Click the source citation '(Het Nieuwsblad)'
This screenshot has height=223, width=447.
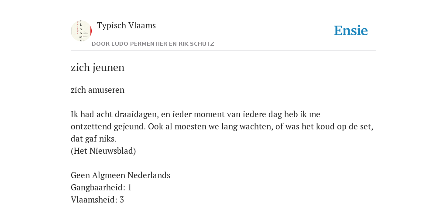[103, 151]
